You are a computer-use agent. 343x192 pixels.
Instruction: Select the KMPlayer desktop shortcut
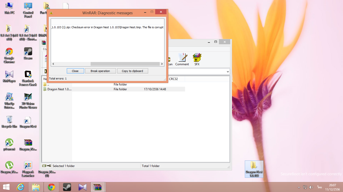tap(9, 76)
